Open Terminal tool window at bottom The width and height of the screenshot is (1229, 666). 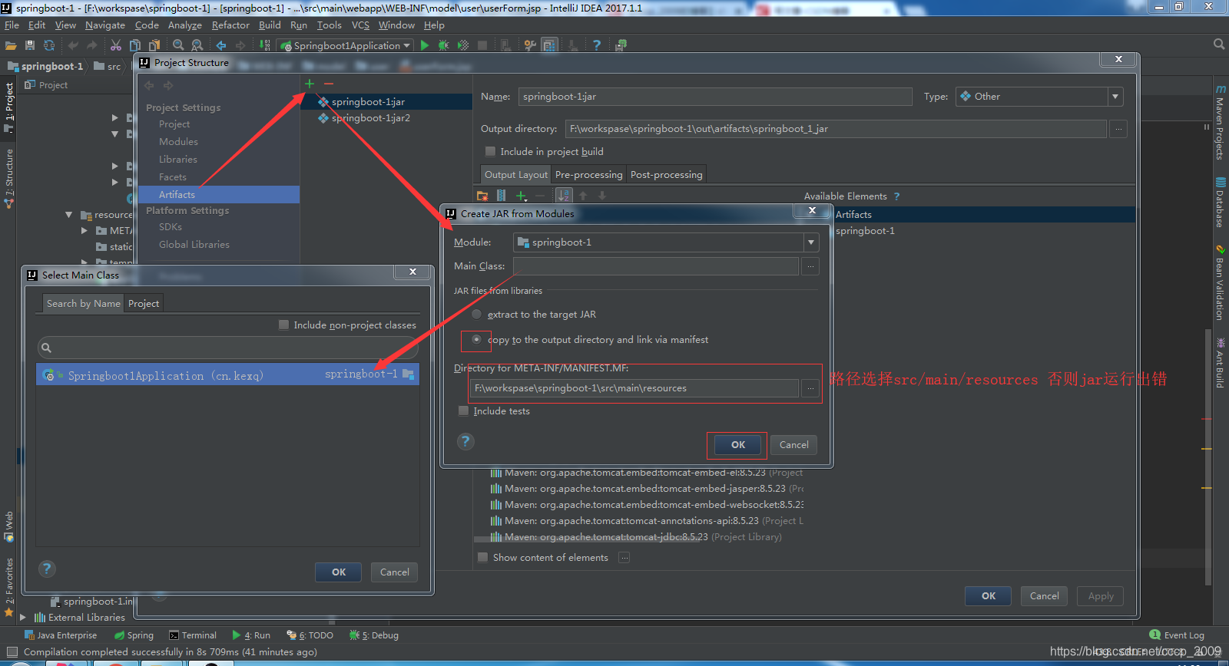tap(193, 635)
